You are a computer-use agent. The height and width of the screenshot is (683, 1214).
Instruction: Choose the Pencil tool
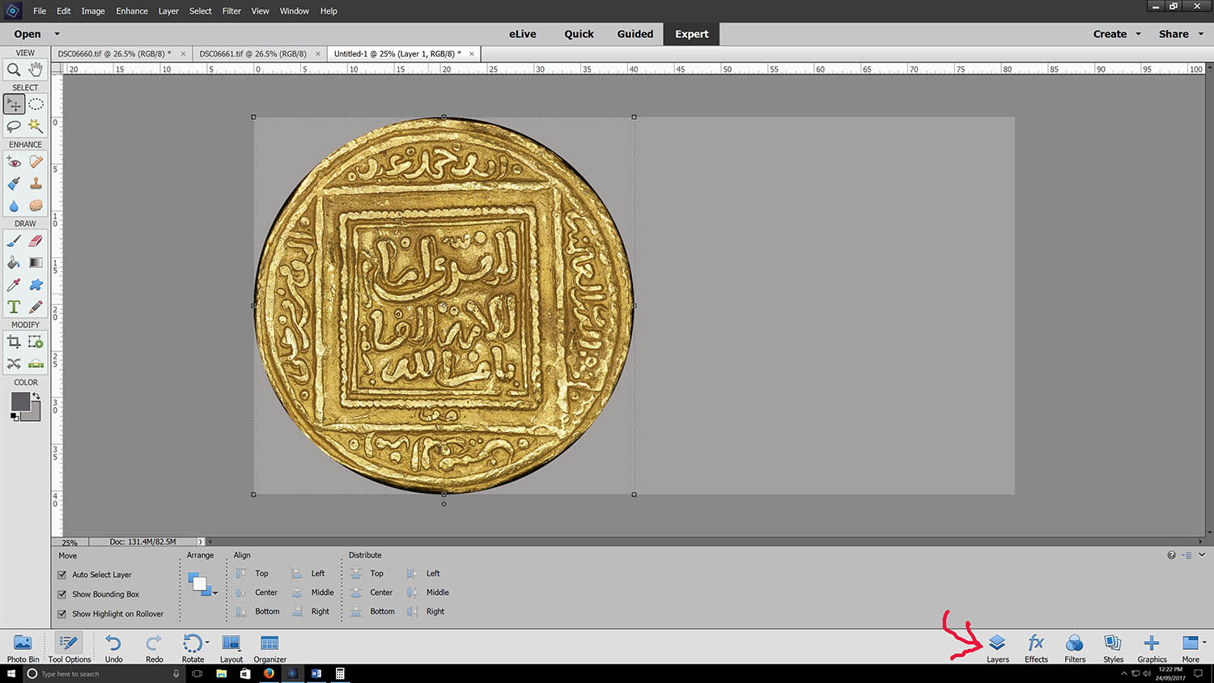coord(36,307)
